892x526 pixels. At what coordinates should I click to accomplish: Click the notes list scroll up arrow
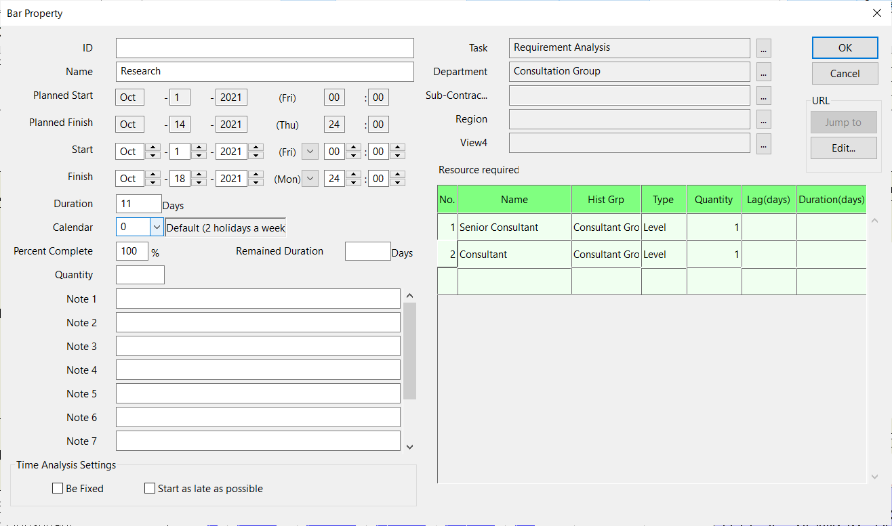click(x=409, y=296)
